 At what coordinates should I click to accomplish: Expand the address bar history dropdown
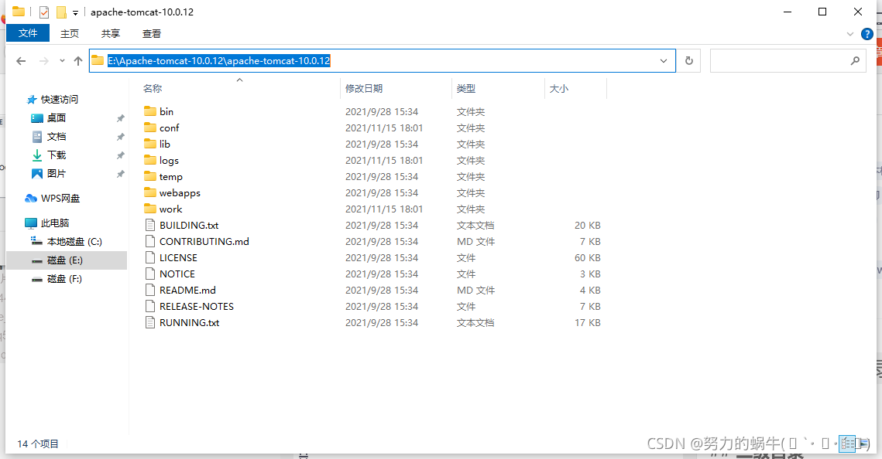pos(664,60)
